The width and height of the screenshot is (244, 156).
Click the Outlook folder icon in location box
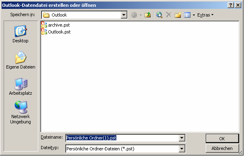[x=46, y=15]
